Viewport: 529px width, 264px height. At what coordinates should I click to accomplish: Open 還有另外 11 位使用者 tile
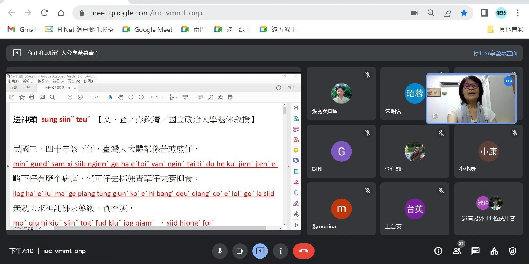pos(488,209)
